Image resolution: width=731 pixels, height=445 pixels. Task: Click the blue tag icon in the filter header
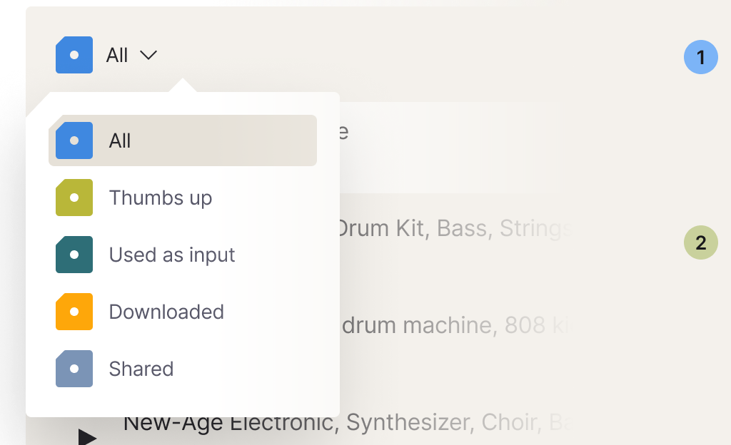pyautogui.click(x=74, y=55)
